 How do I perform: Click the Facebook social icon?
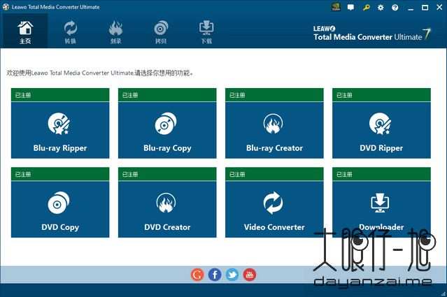tap(215, 275)
